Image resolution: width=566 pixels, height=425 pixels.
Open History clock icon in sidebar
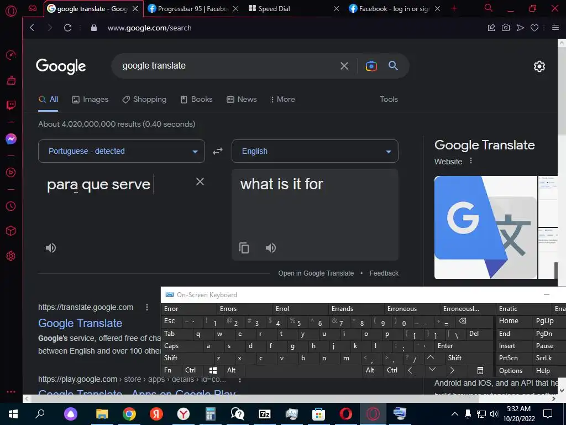click(11, 206)
